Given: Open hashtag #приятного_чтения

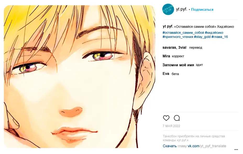Looking at the screenshot, I should (178, 37).
